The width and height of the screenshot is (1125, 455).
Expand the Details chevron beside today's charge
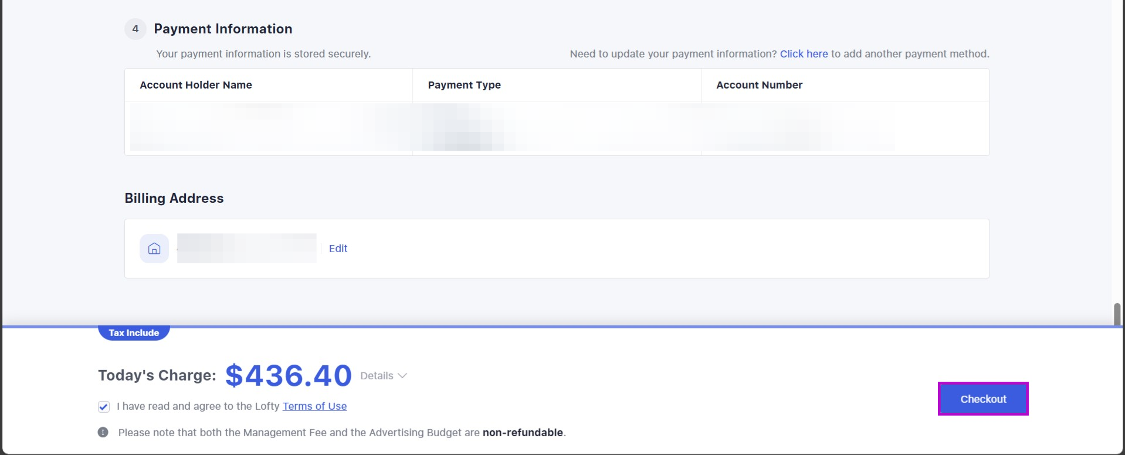[402, 376]
